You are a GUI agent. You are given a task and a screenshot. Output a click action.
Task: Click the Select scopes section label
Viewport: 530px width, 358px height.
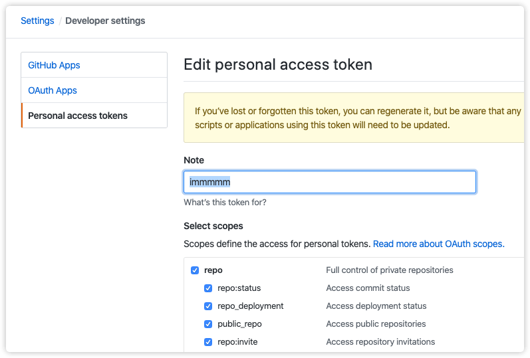coord(213,226)
